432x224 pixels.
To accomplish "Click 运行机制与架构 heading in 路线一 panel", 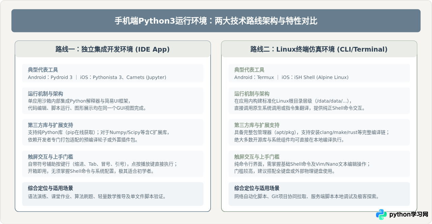I will [46, 93].
